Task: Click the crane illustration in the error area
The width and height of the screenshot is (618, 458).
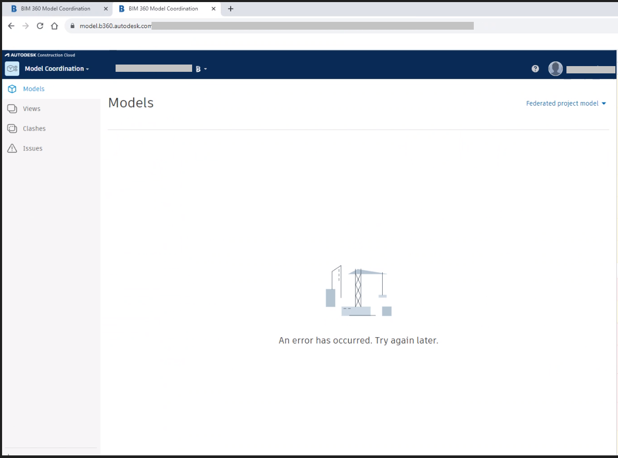Action: (x=358, y=290)
